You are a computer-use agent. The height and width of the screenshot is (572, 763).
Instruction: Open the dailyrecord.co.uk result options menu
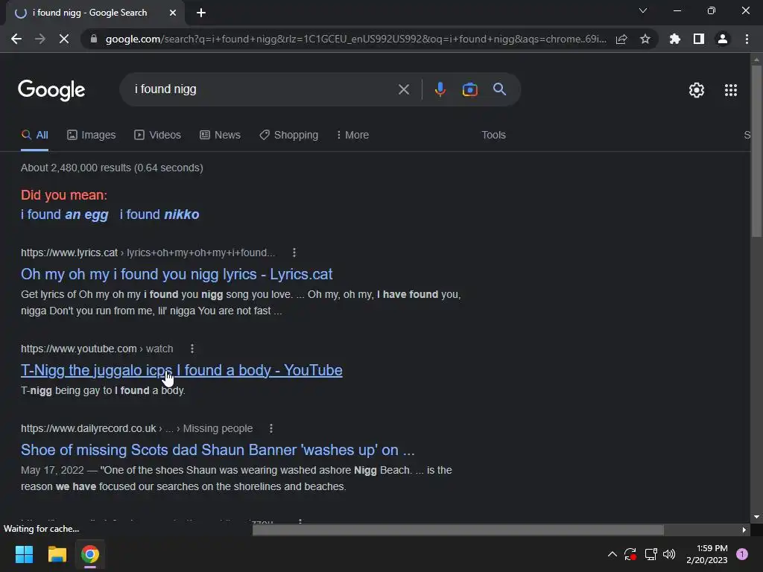[271, 428]
